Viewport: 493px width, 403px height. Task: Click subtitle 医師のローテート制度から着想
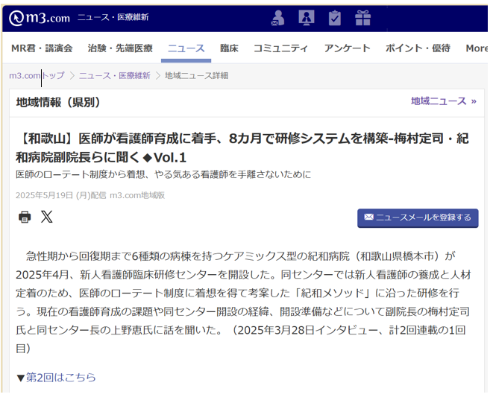(163, 174)
